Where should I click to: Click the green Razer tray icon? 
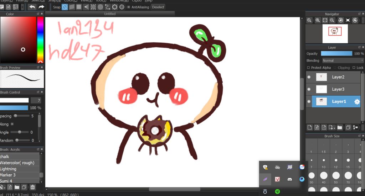click(x=277, y=191)
